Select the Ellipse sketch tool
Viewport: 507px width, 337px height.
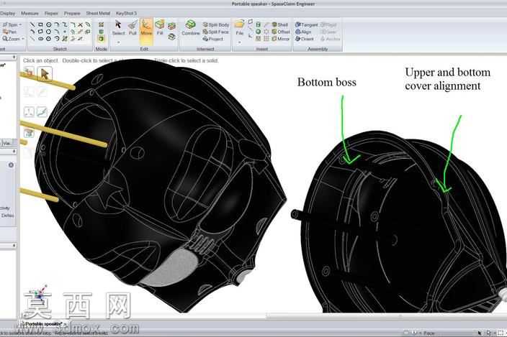tap(40, 39)
